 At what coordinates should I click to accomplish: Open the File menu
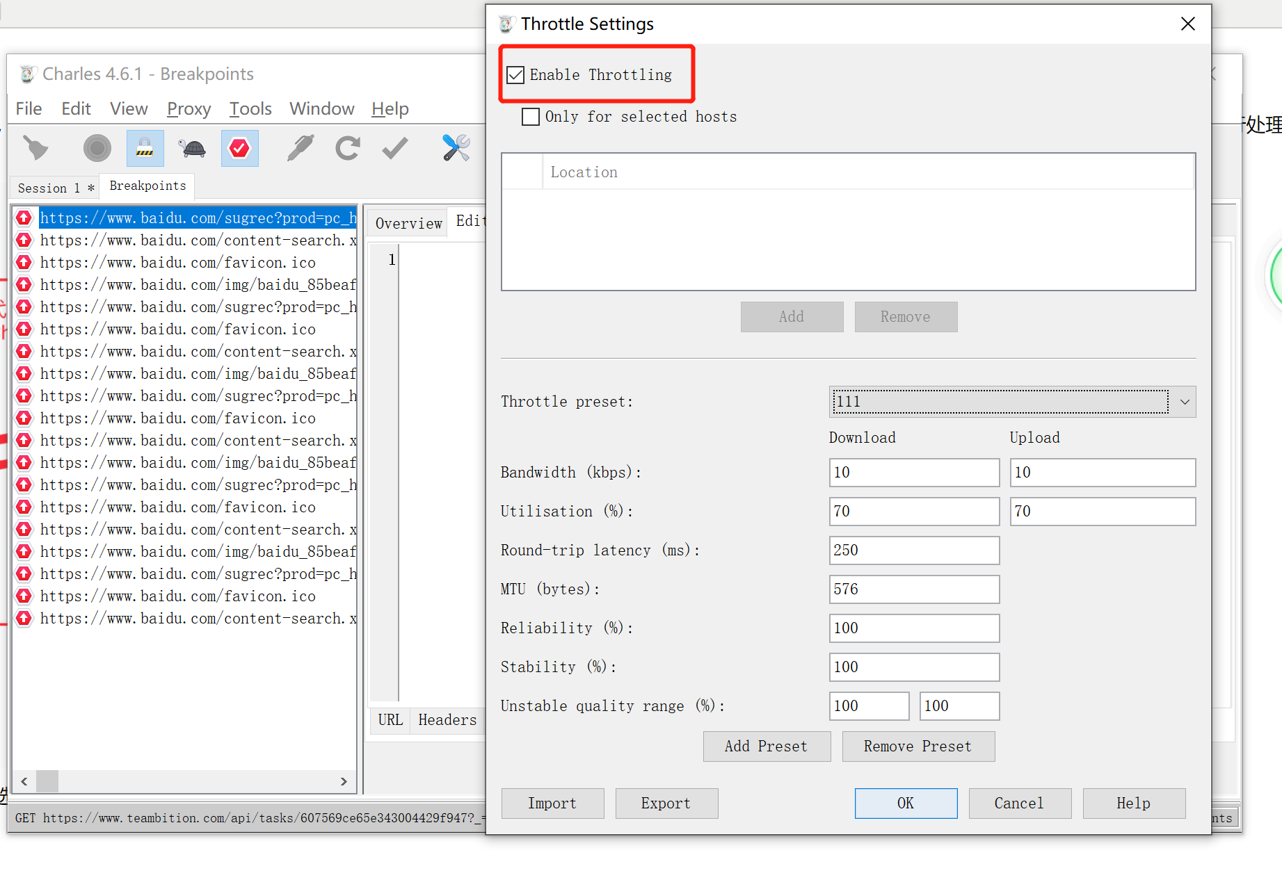pos(29,109)
